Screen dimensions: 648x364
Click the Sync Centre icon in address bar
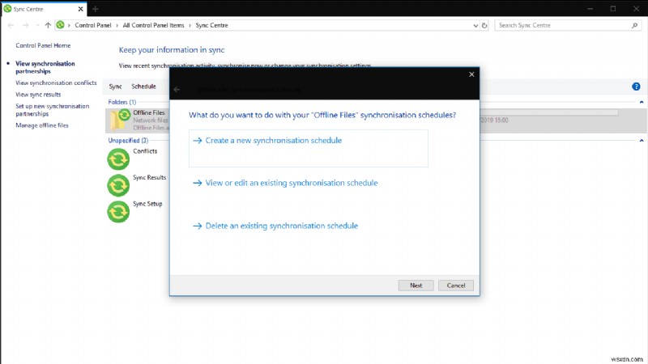60,25
